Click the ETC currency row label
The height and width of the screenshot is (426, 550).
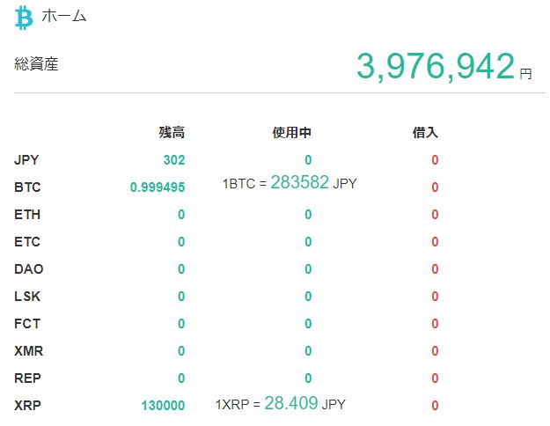[27, 242]
